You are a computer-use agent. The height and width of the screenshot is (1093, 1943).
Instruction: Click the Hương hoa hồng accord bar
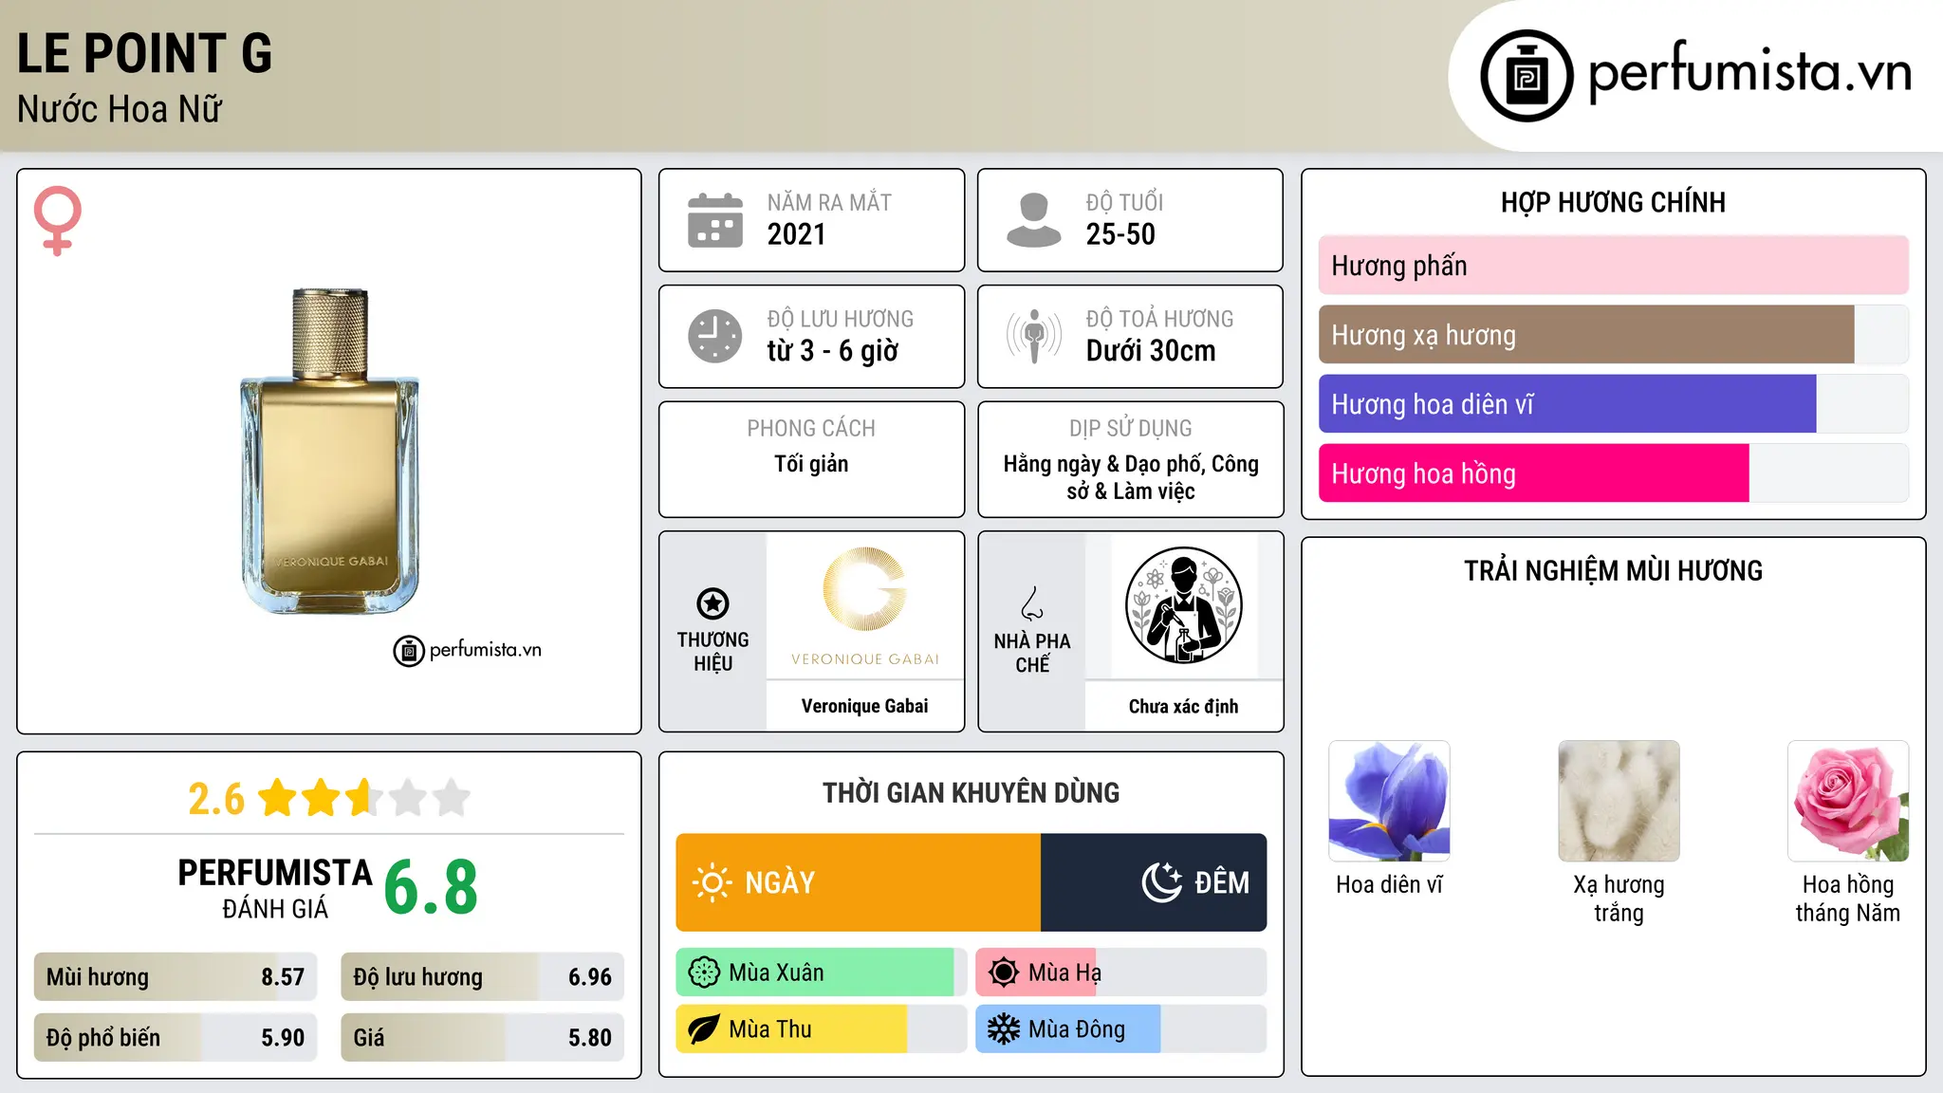tap(1613, 473)
